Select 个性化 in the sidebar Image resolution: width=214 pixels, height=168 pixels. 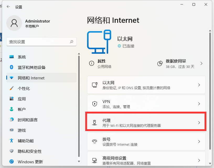41,88
